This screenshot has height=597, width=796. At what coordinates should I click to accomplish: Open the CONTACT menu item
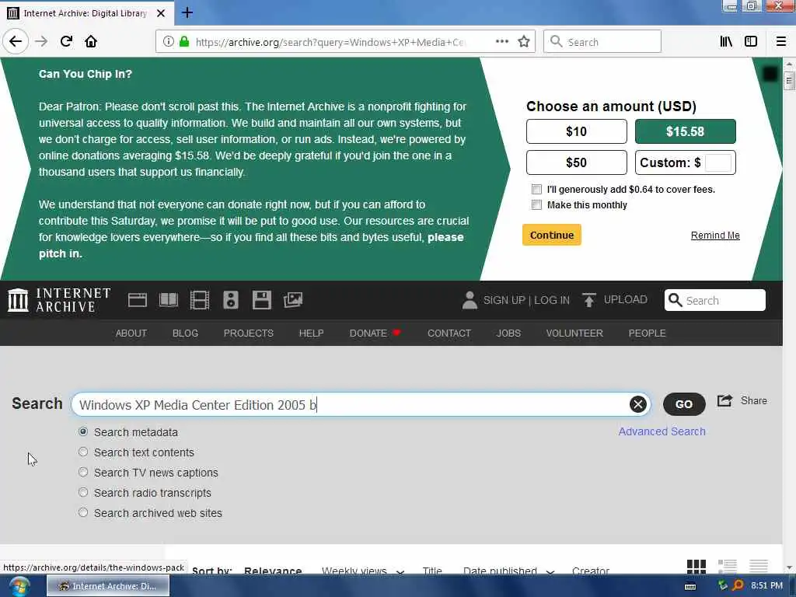click(449, 333)
